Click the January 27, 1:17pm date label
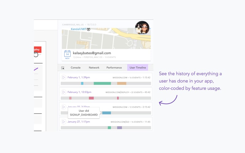245x153 pixels. [x=79, y=121]
